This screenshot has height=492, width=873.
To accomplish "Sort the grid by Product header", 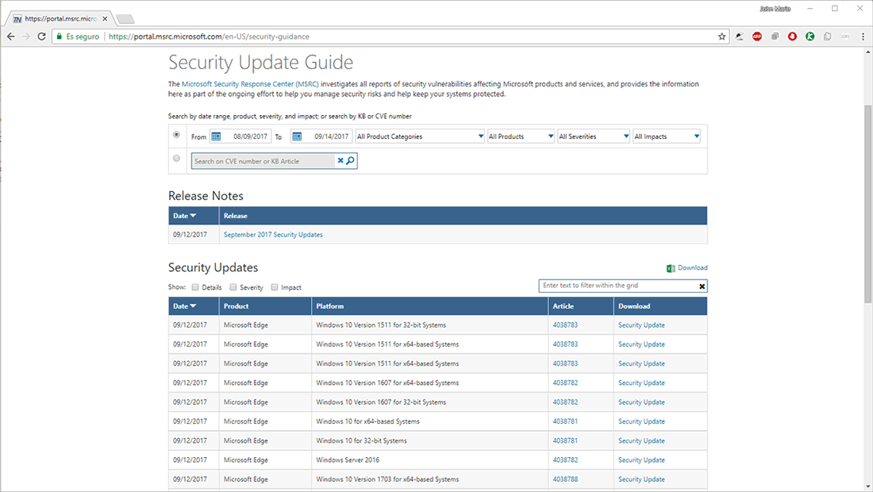I will [265, 306].
